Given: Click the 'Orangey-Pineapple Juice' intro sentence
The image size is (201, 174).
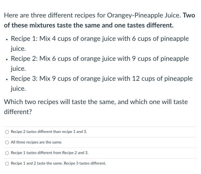Looking at the screenshot, I should pyautogui.click(x=92, y=15).
